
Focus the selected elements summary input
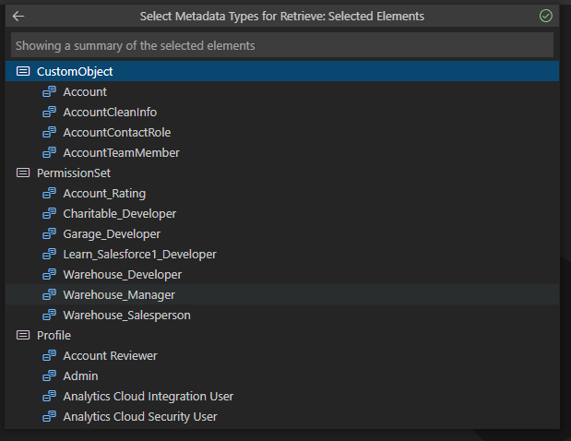pyautogui.click(x=282, y=45)
